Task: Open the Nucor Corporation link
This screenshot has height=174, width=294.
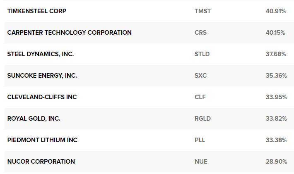Action: click(41, 162)
